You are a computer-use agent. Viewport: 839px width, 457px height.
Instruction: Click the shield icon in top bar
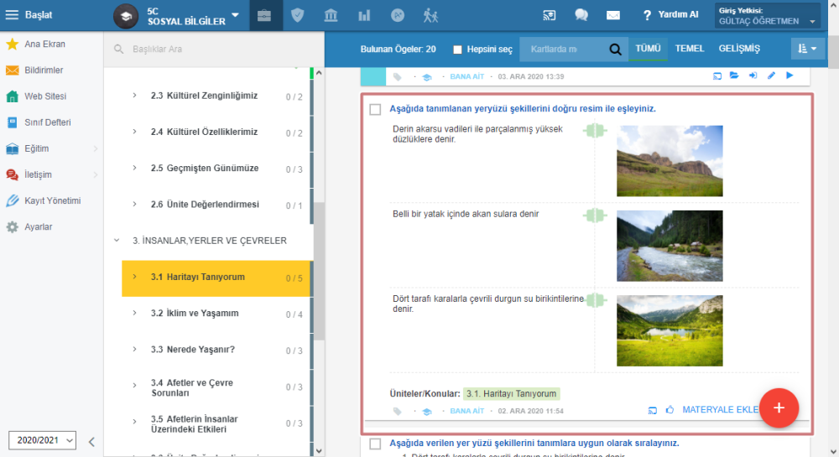pyautogui.click(x=298, y=15)
